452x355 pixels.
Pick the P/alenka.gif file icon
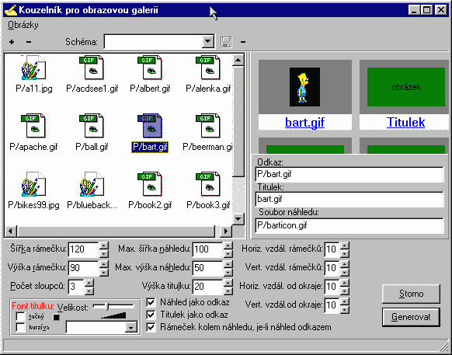coord(208,68)
